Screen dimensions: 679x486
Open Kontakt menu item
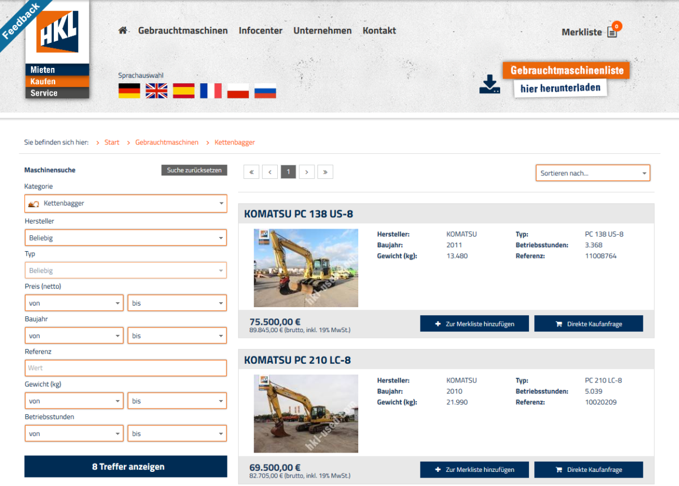click(x=379, y=31)
